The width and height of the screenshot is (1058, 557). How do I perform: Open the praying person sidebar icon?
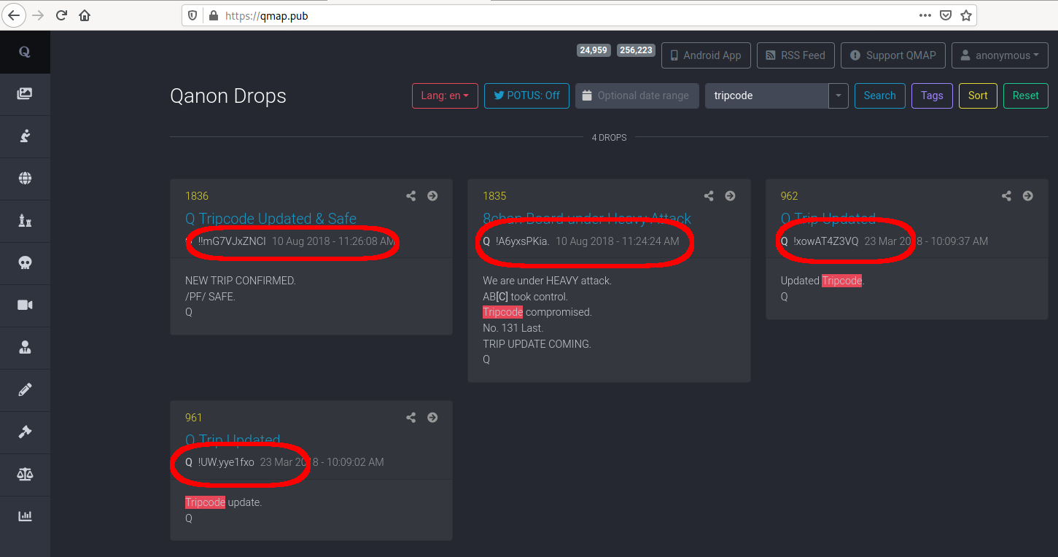(25, 136)
